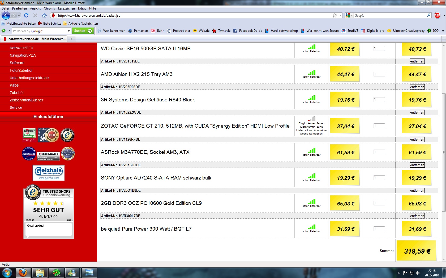Image resolution: width=446 pixels, height=278 pixels.
Task: Click entfernen in the Artikel-Nr. HV1126RFDE row
Action: 417,139
